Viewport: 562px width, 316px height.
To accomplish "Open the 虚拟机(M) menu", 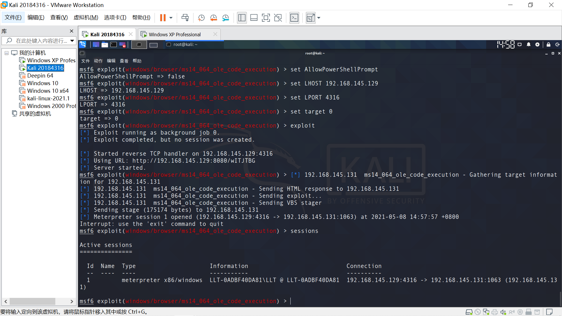I will click(x=86, y=18).
